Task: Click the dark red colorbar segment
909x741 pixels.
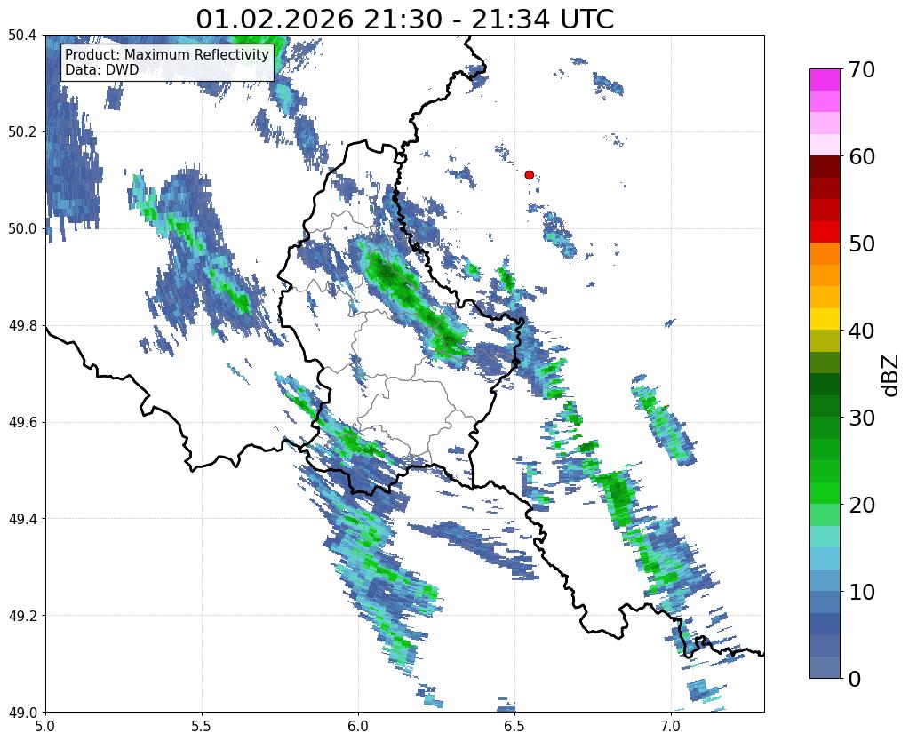Action: 825,167
